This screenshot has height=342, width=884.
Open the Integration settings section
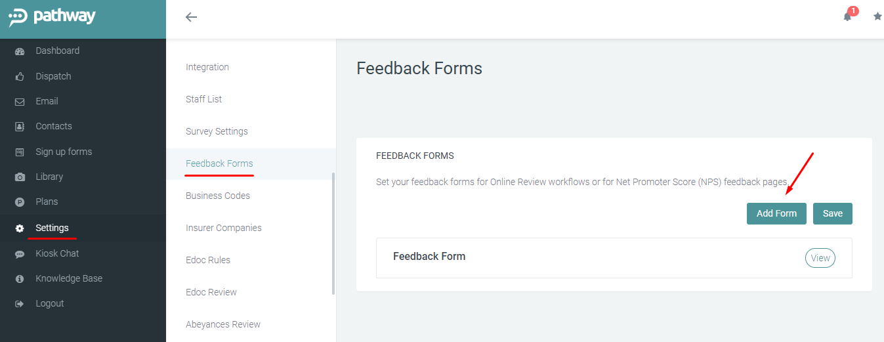point(207,67)
